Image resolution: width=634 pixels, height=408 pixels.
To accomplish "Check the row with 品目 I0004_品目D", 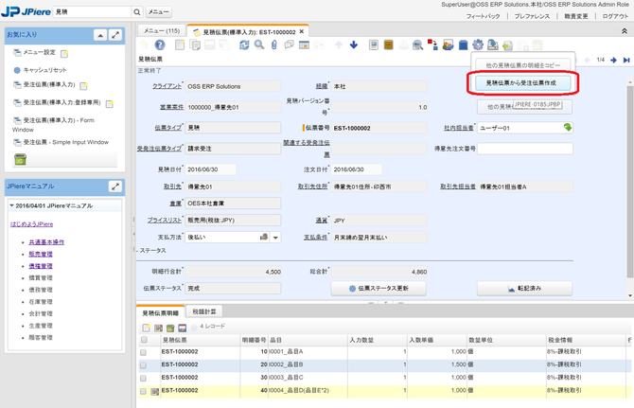I will click(x=143, y=391).
